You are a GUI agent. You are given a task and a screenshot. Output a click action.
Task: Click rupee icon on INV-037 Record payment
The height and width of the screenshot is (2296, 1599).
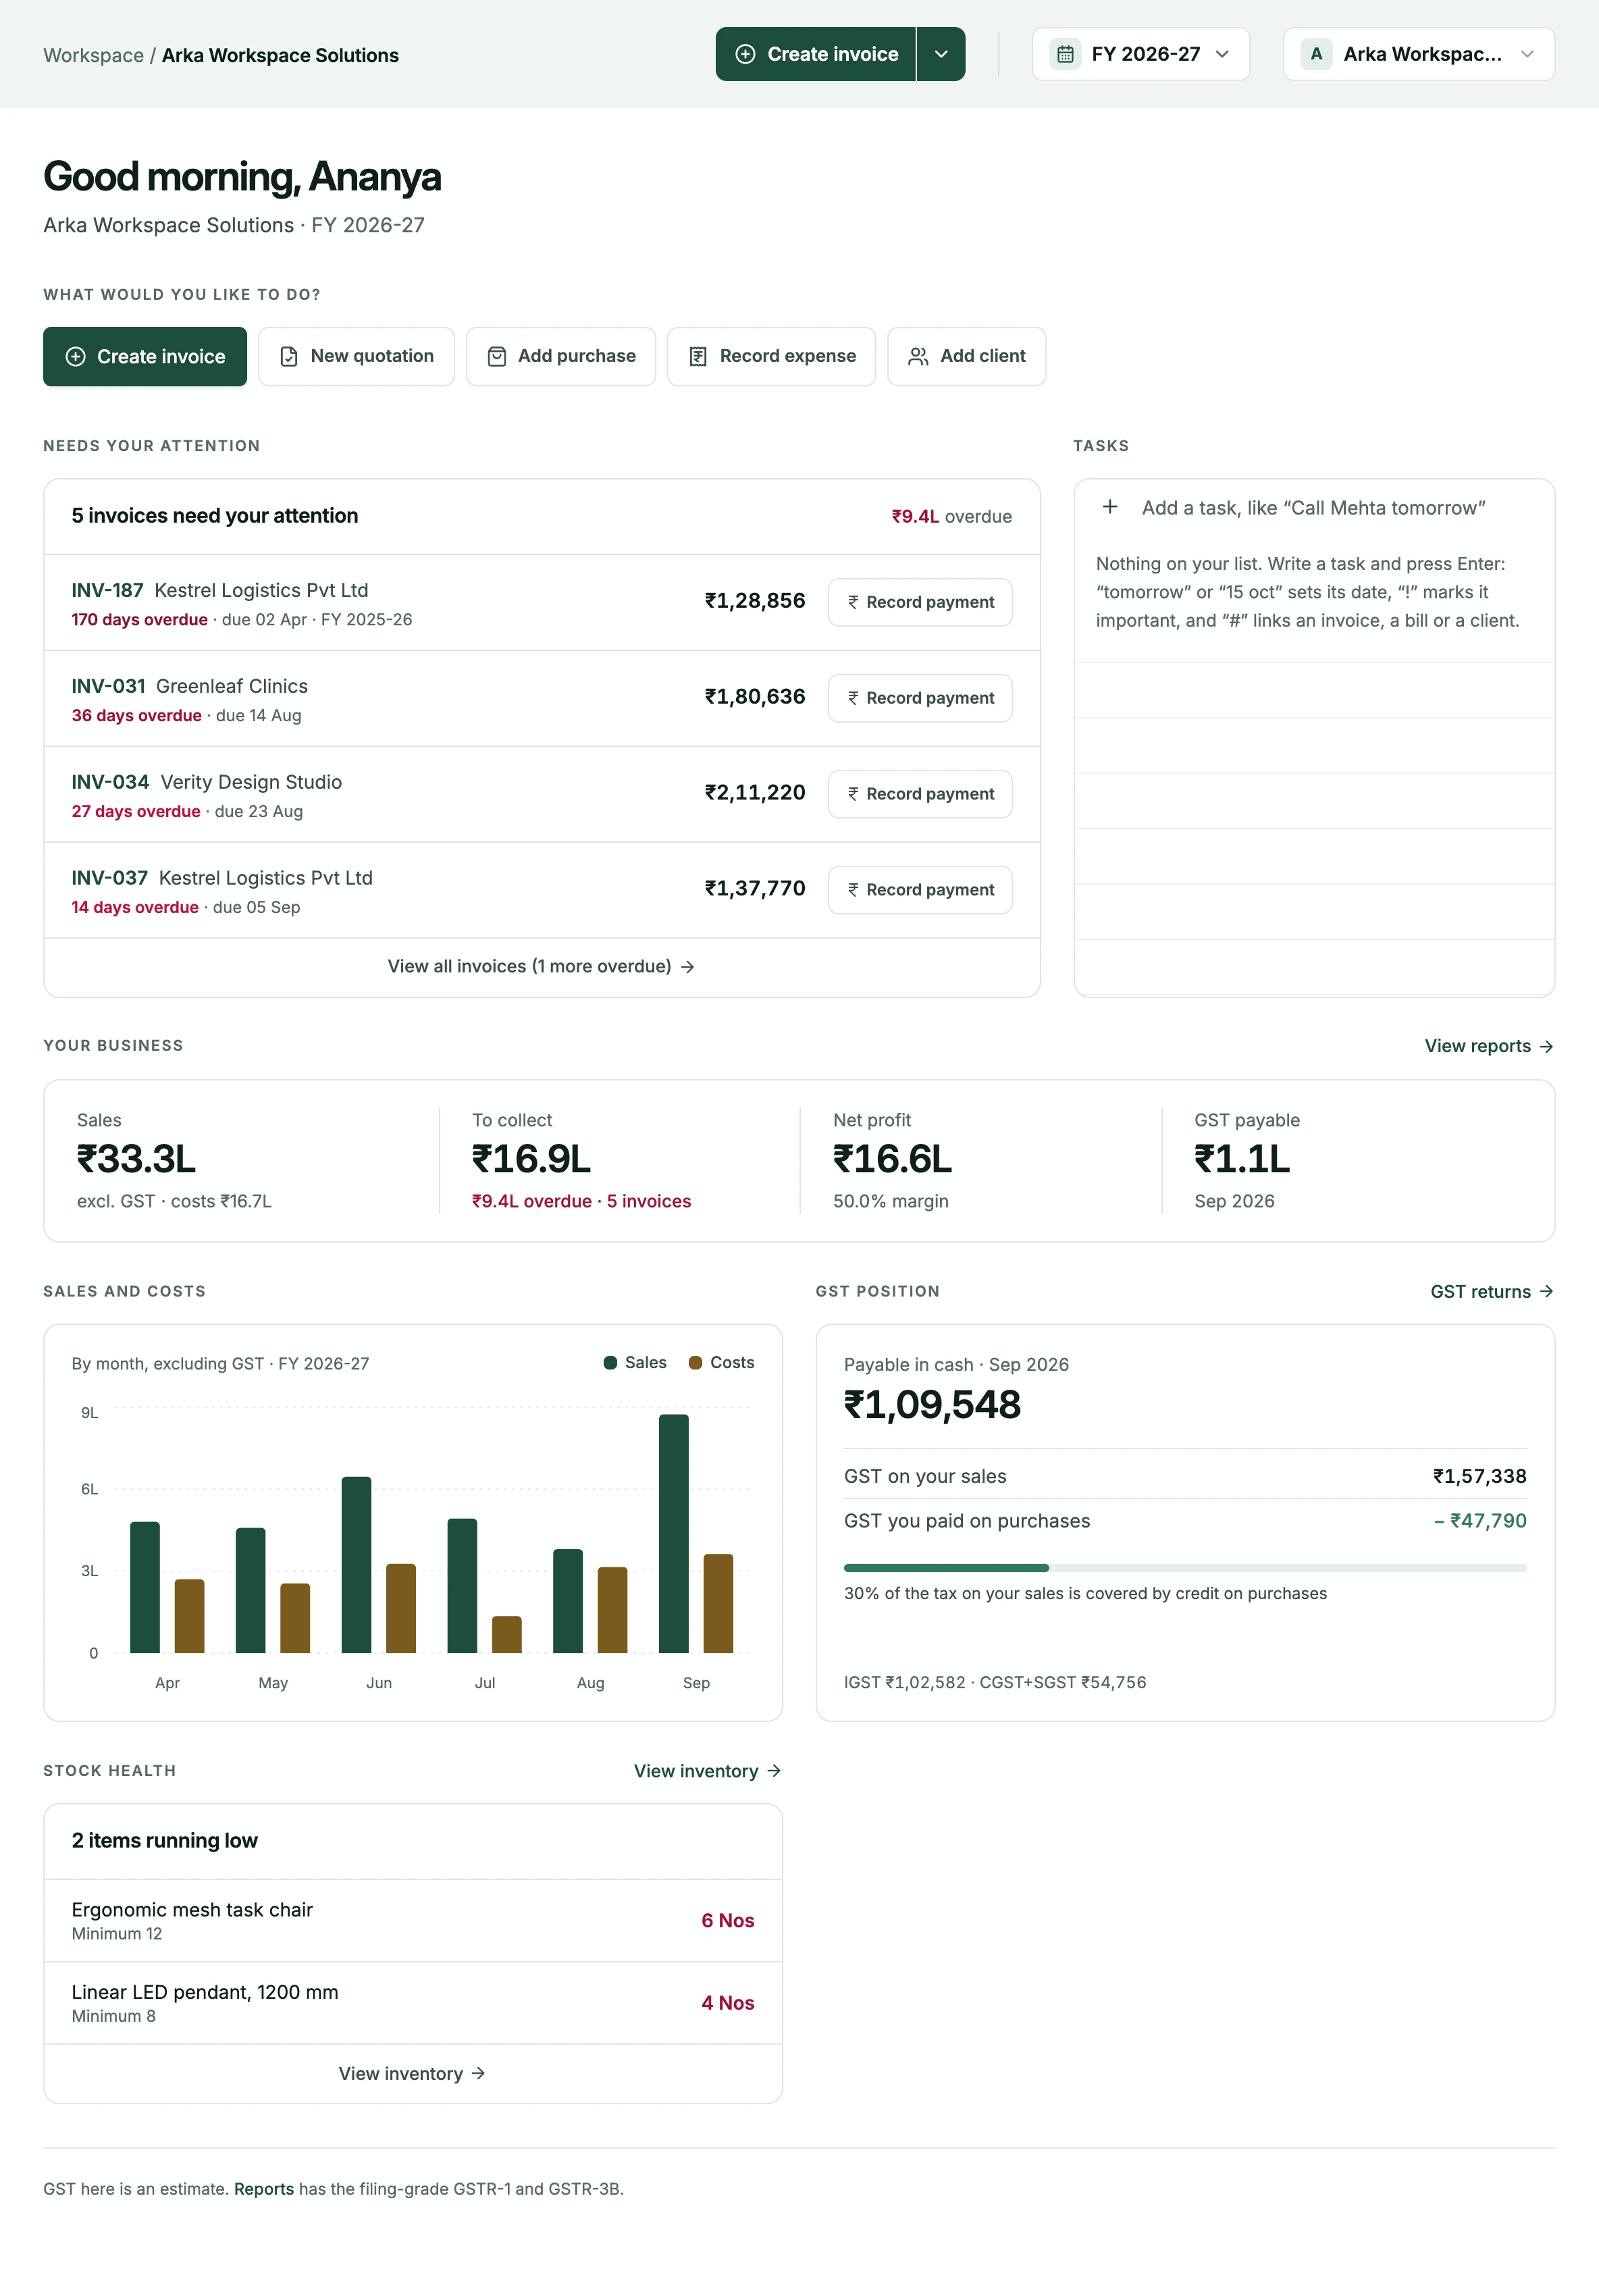(853, 890)
